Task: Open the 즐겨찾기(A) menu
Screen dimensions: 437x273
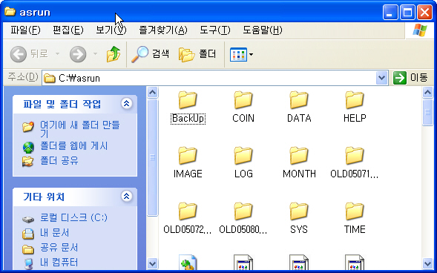Action: 163,30
